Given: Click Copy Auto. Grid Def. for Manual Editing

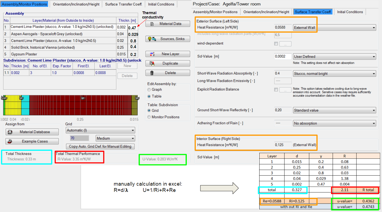Looking at the screenshot, I should 100,146.
